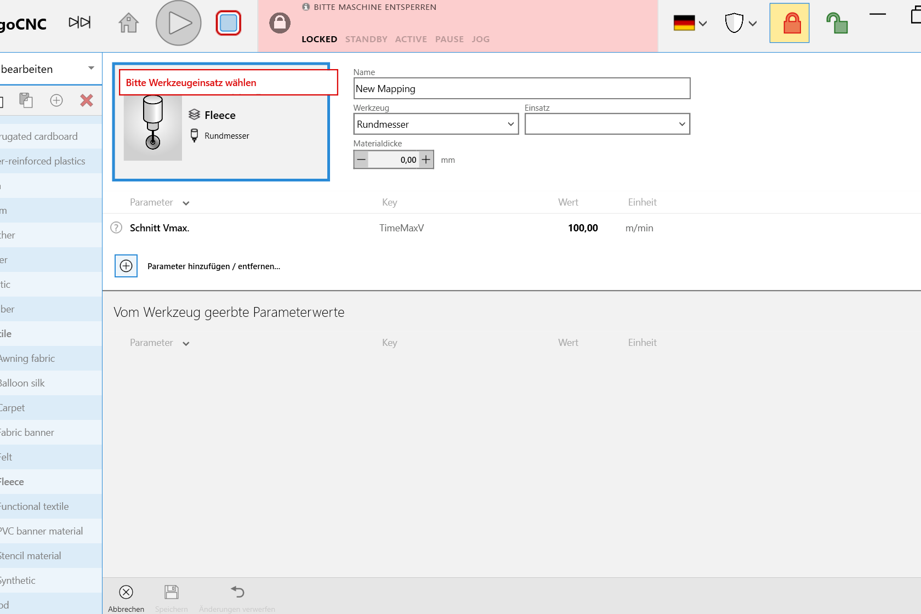921x614 pixels.
Task: Click the Rundmesser tool icon in card
Action: (x=194, y=135)
